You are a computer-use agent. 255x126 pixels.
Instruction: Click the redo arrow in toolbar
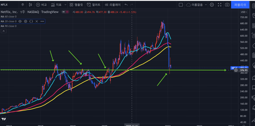coord(131,5)
